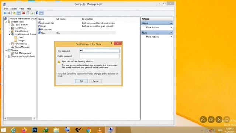Launch VLC media player from the taskbar
This screenshot has height=133, width=236.
point(100,130)
